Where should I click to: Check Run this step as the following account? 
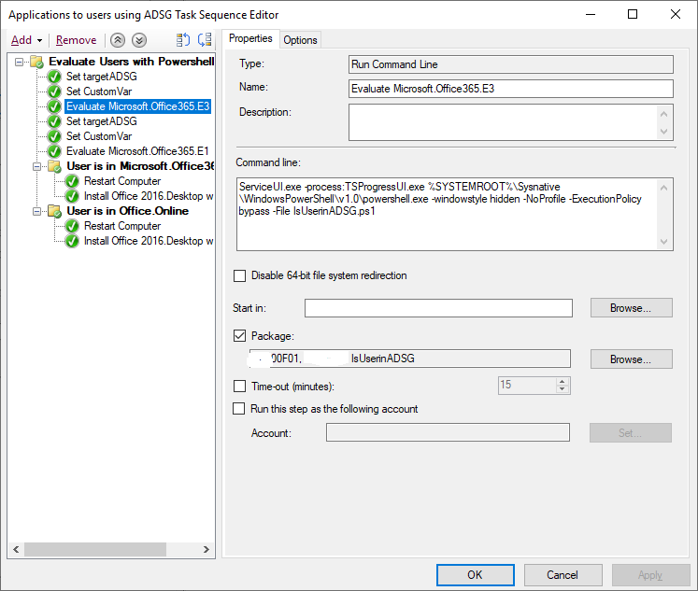pyautogui.click(x=238, y=409)
